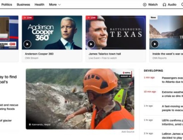Click the August date tag on photo
Screen dimensions: 183x140
coord(126,76)
